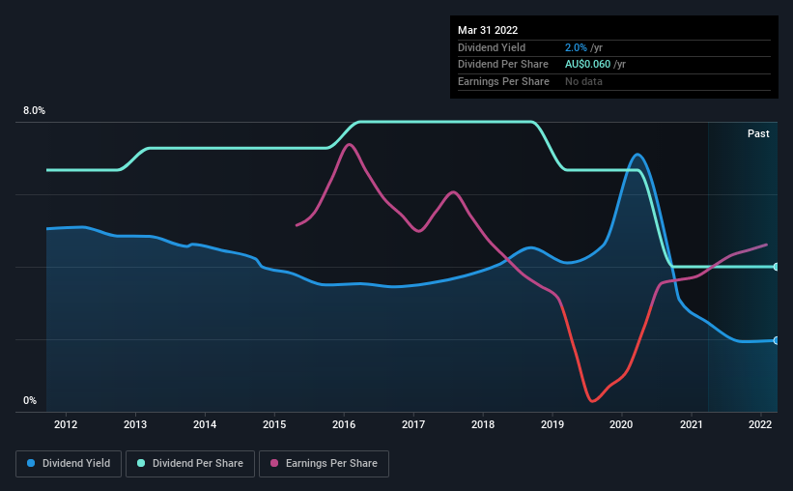Screen dimensions: 793x491
Task: Toggle the Earnings Per Share legend button
Action: 324,464
